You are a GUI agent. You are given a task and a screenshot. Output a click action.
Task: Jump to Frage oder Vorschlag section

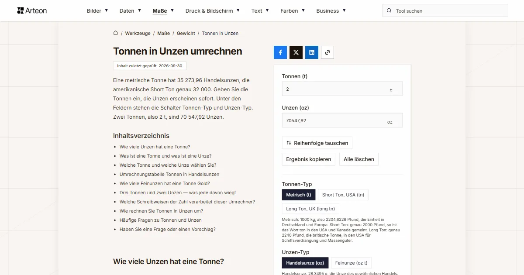(x=168, y=229)
